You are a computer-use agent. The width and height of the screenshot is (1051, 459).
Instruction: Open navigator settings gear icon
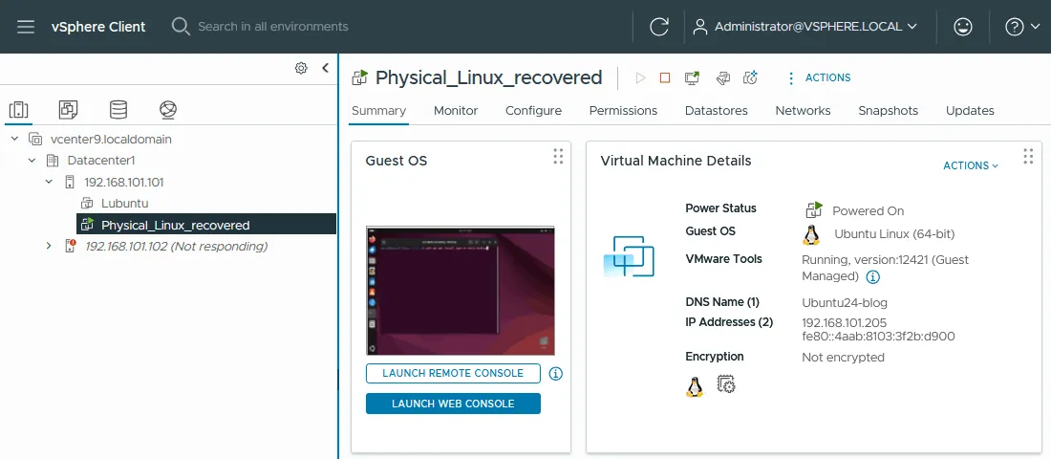pyautogui.click(x=301, y=68)
